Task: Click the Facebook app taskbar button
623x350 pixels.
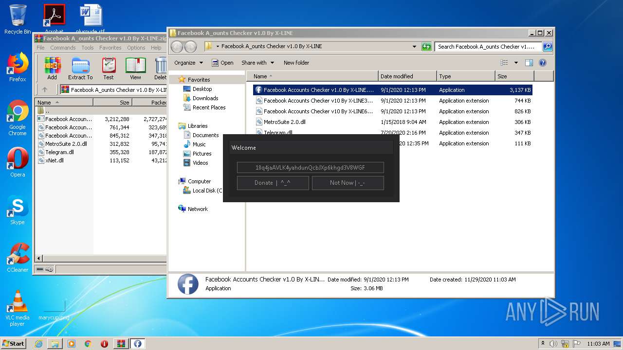Action: click(138, 344)
